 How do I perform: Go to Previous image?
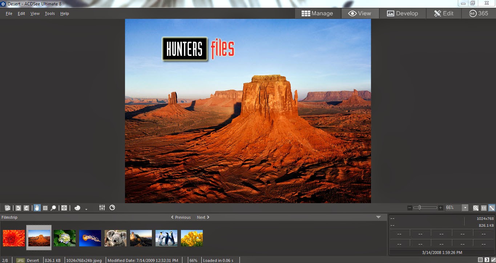181,217
